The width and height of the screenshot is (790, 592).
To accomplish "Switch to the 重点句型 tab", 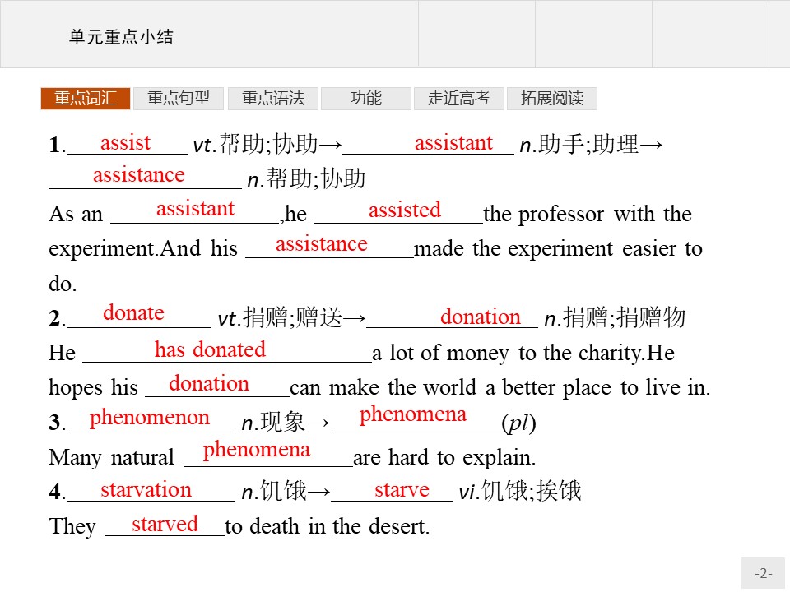I will click(x=178, y=98).
